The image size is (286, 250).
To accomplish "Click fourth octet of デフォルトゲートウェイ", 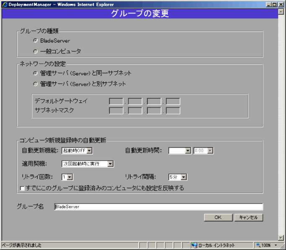I will (x=173, y=102).
